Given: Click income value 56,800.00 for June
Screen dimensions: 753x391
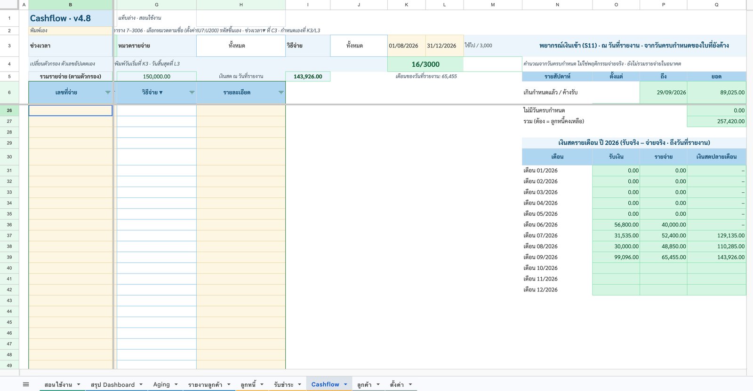Looking at the screenshot, I should tap(616, 225).
